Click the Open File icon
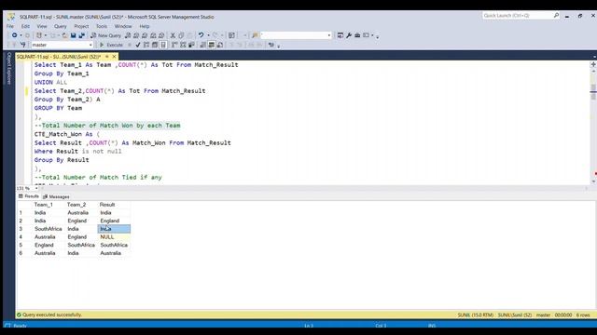The height and width of the screenshot is (335, 597). pos(64,35)
